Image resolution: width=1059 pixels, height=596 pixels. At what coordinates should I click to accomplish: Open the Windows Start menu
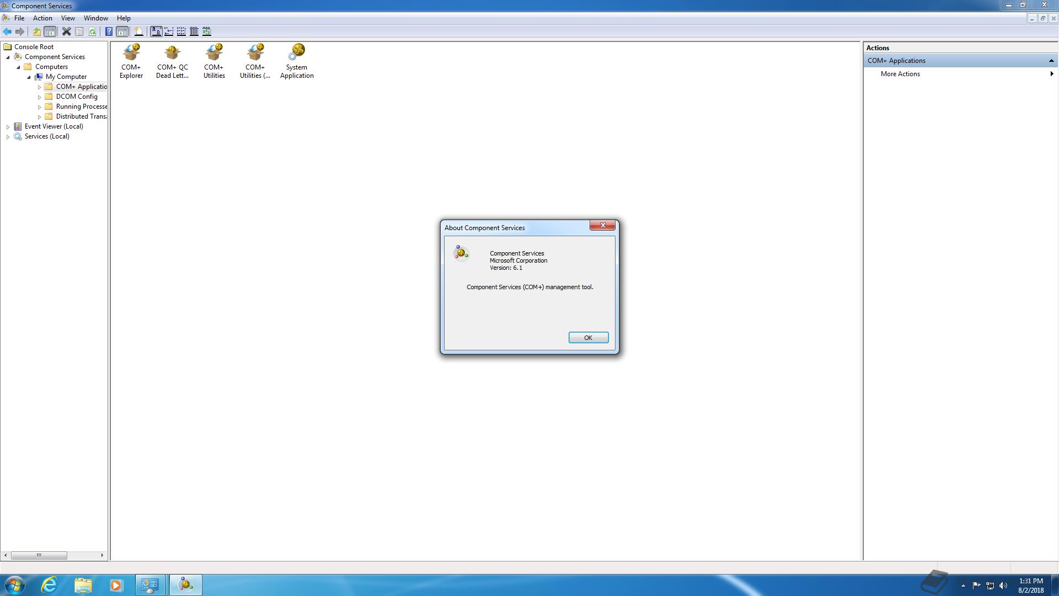(15, 585)
